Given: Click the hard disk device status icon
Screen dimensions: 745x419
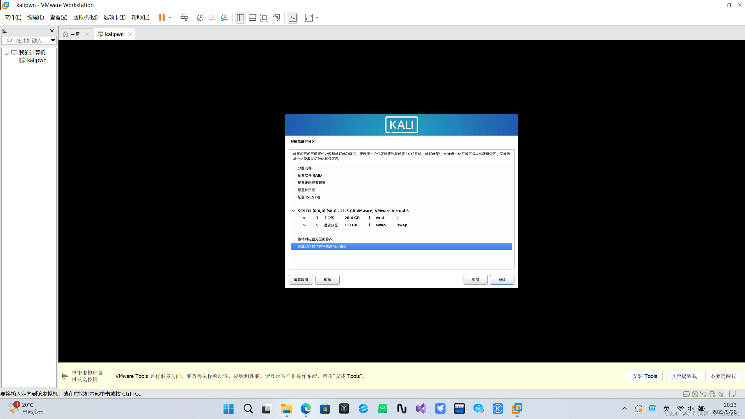Looking at the screenshot, I should (x=686, y=394).
